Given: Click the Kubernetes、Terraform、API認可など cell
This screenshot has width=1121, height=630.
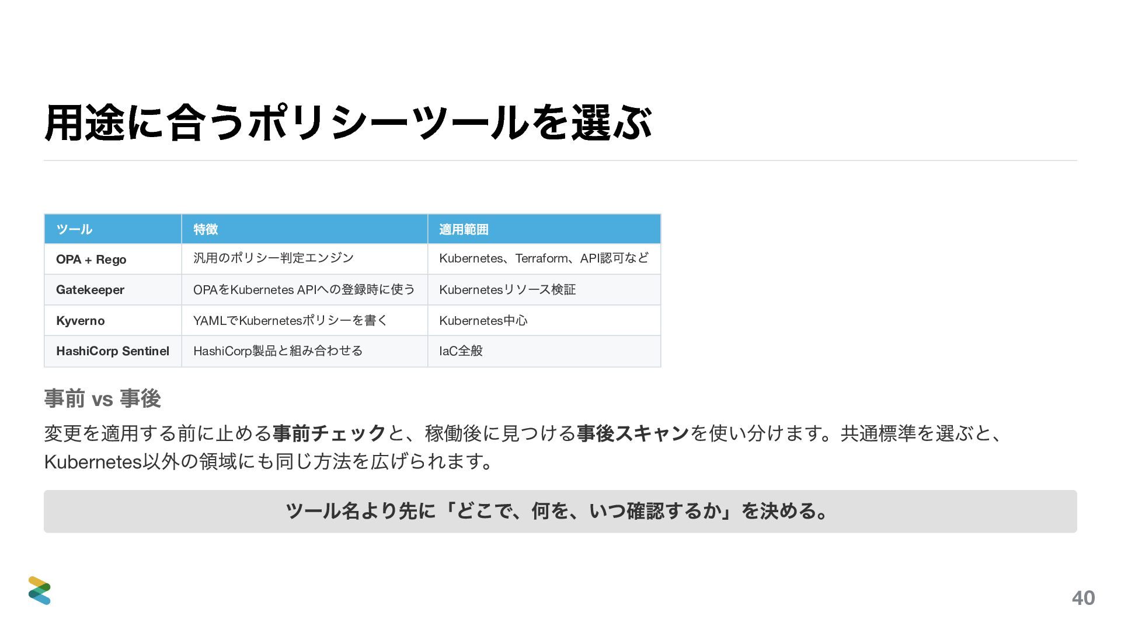Looking at the screenshot, I should tap(544, 259).
